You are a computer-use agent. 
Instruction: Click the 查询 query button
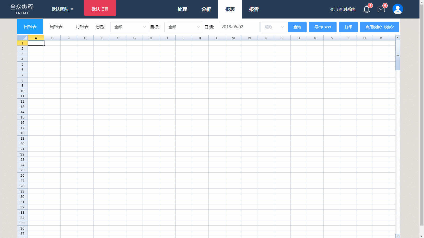coord(297,27)
